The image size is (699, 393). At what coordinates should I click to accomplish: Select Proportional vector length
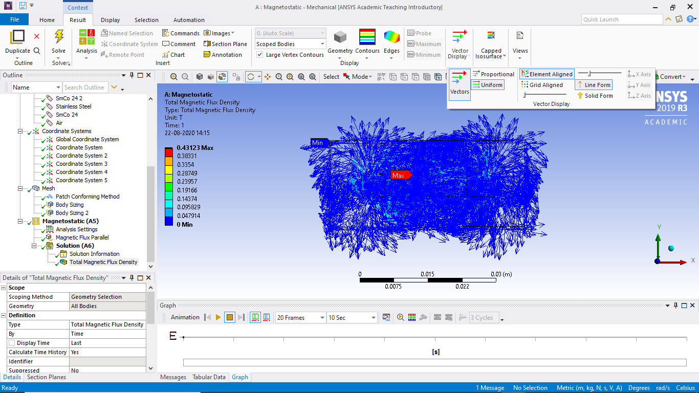[x=493, y=74]
